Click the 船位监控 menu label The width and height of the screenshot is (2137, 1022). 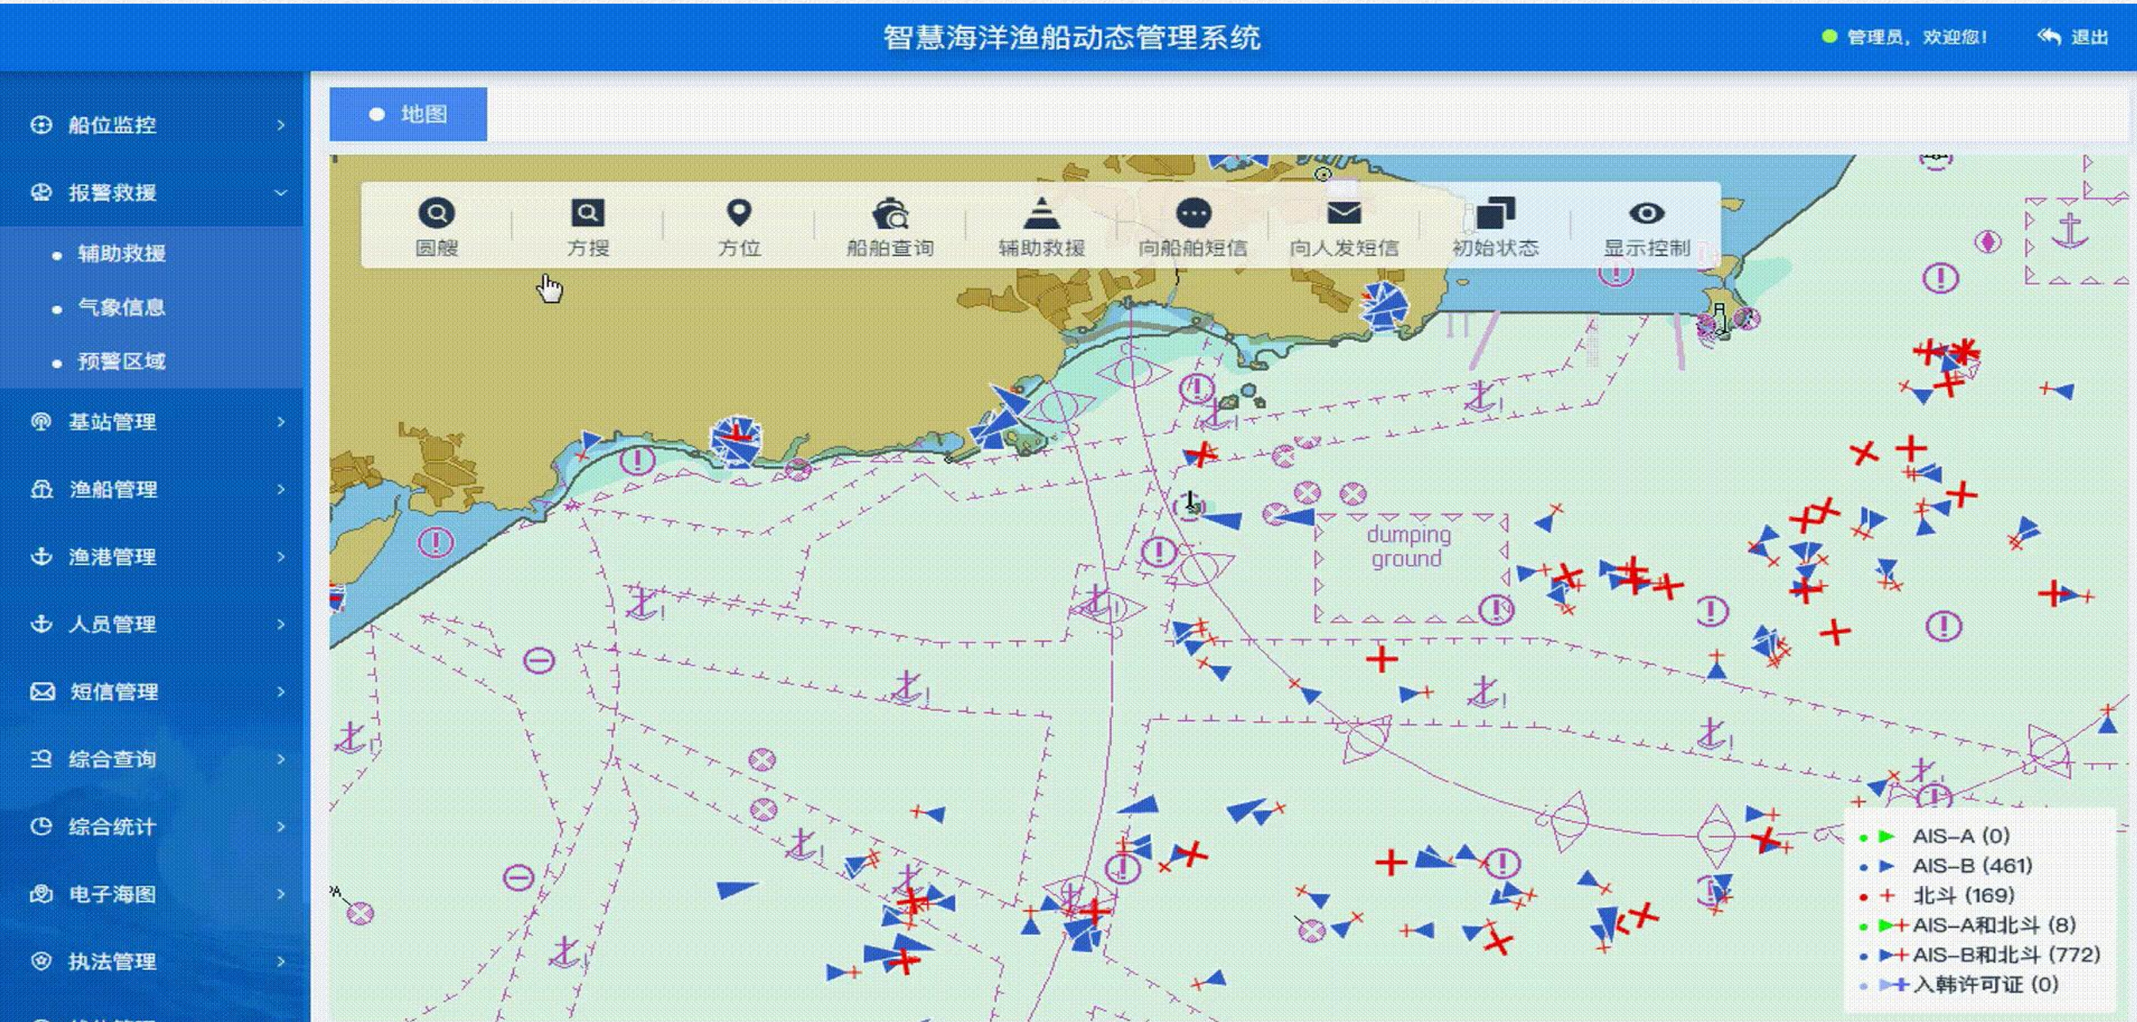click(x=112, y=124)
